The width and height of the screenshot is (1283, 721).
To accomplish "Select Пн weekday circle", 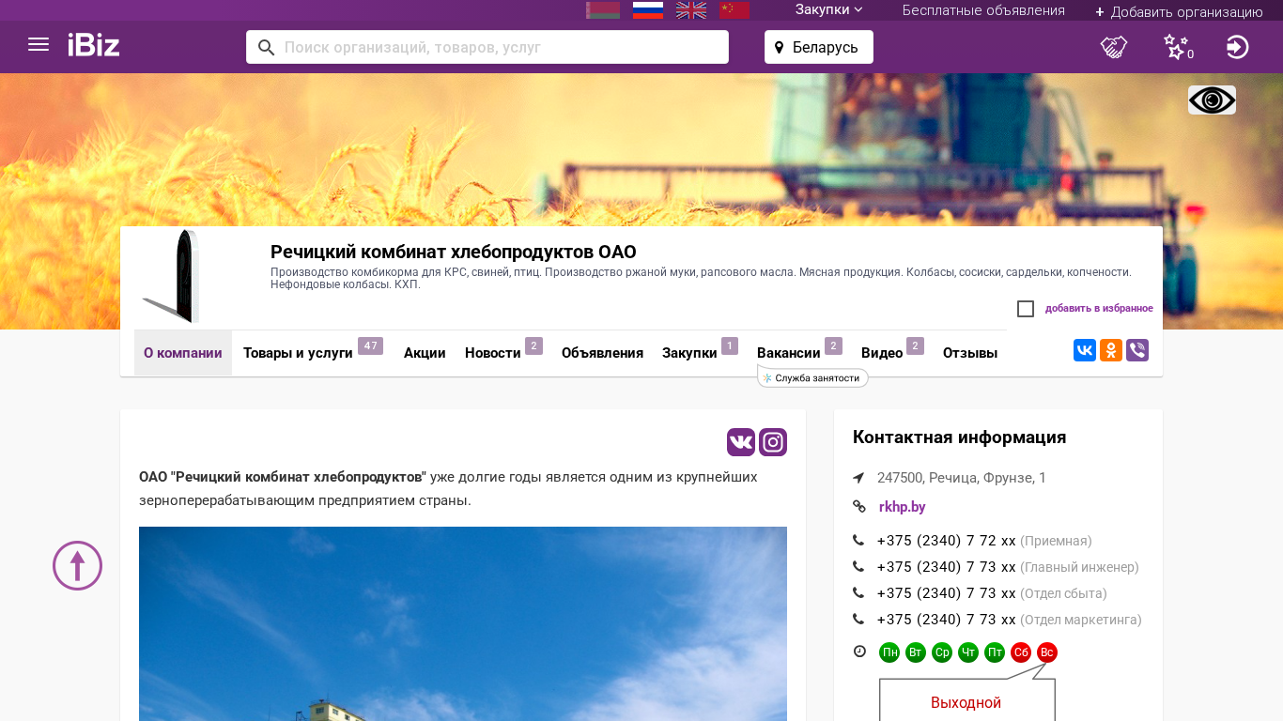I will [x=889, y=652].
